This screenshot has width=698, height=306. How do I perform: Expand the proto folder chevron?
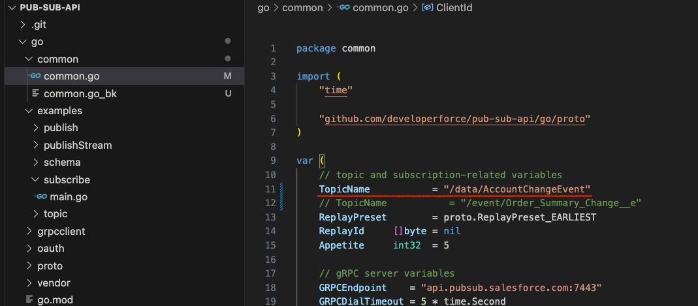coord(30,266)
